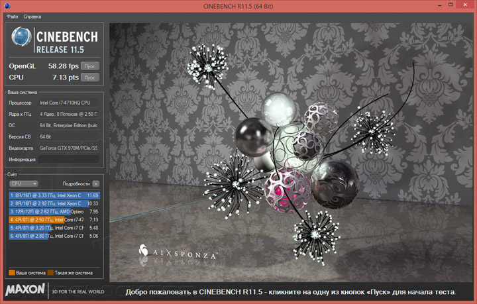Select ranking row 3 AMD Opteron 7.95

tap(54, 211)
